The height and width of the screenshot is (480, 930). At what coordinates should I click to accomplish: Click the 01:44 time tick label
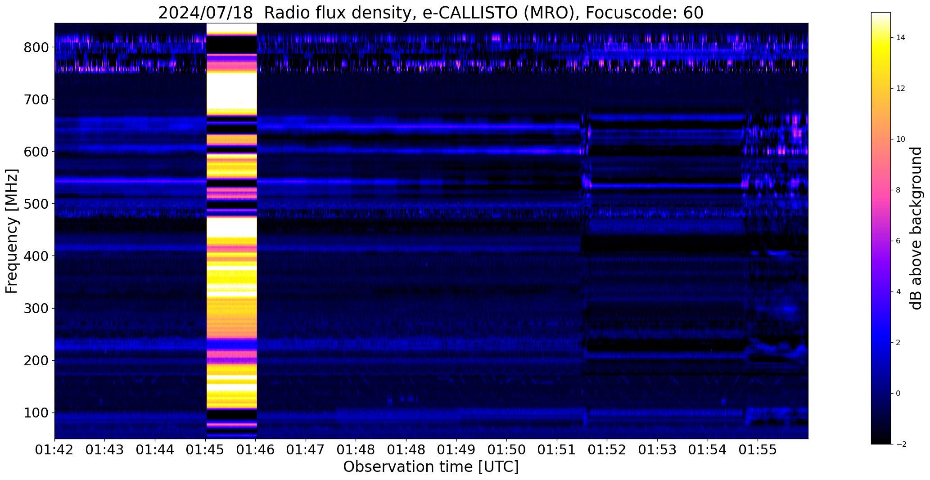(x=155, y=450)
